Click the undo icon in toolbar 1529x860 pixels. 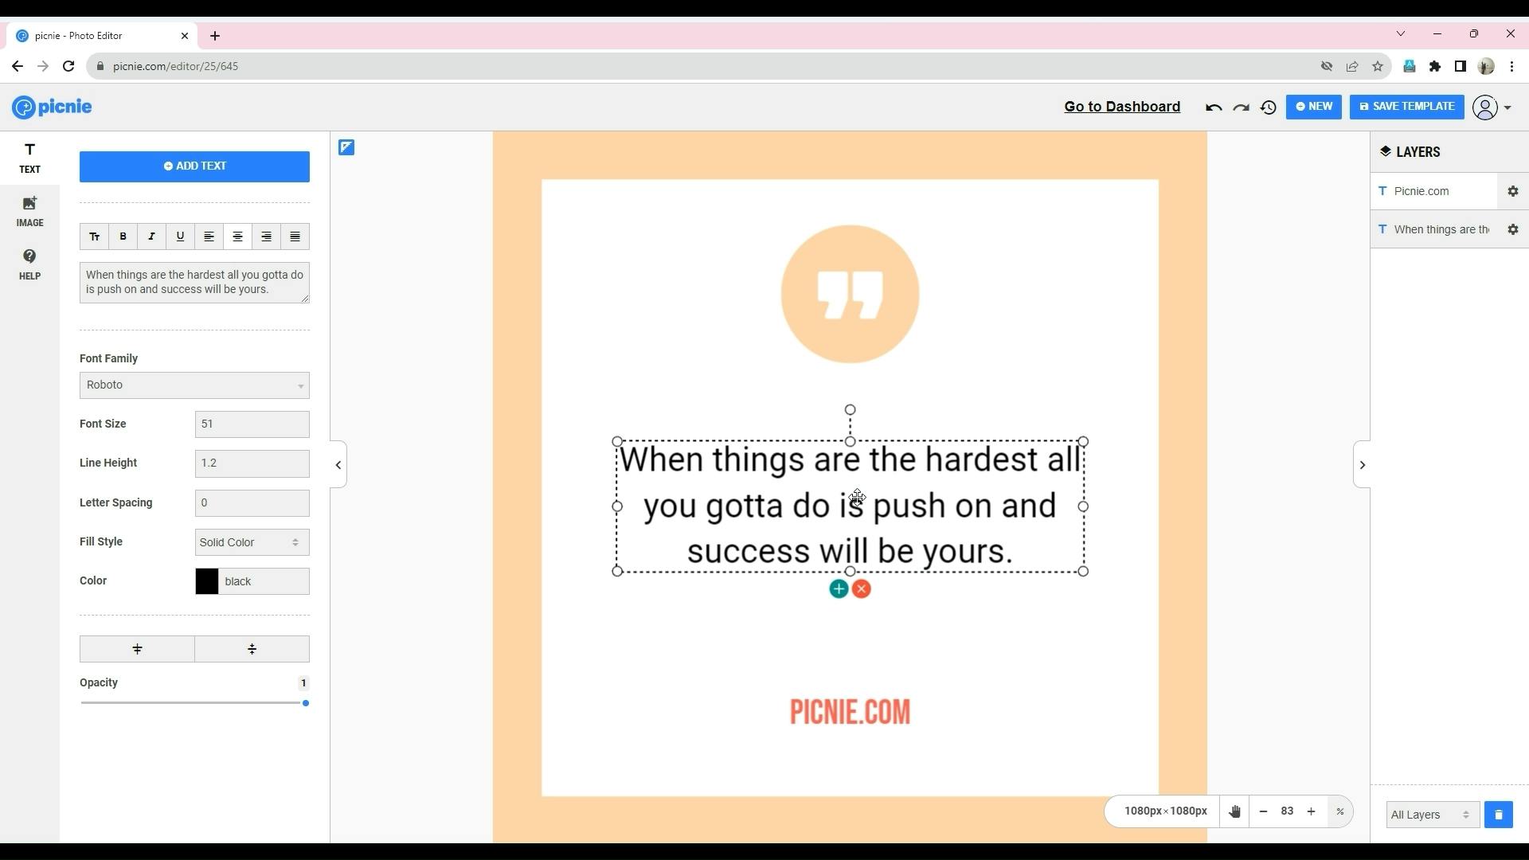(1212, 106)
